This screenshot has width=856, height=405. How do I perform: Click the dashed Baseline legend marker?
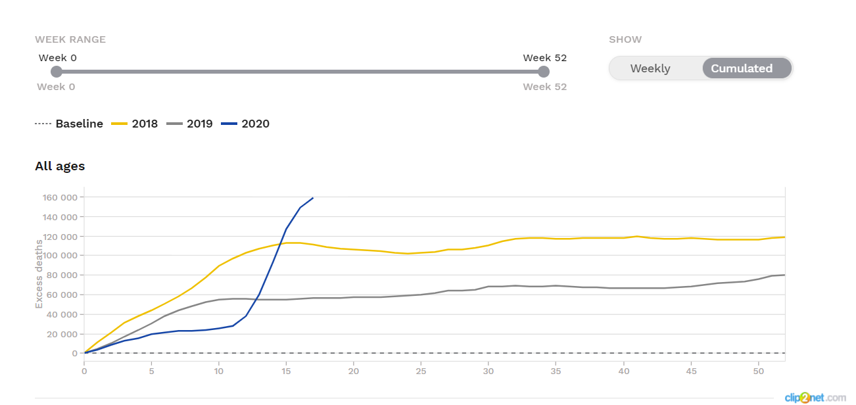[x=43, y=124]
